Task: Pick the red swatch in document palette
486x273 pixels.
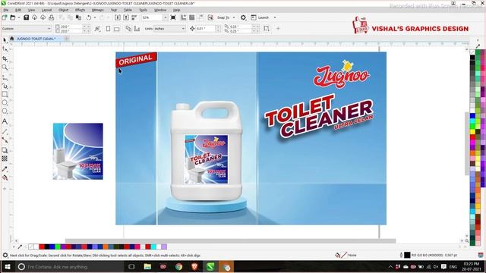Action: point(42,246)
